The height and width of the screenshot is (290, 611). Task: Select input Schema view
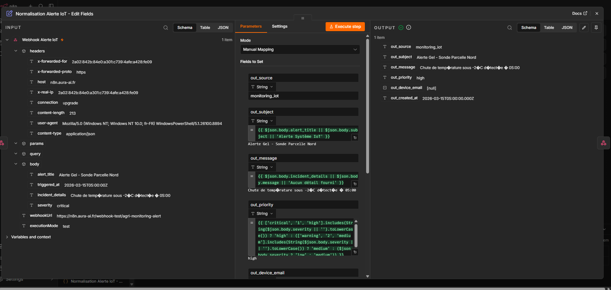(x=185, y=28)
